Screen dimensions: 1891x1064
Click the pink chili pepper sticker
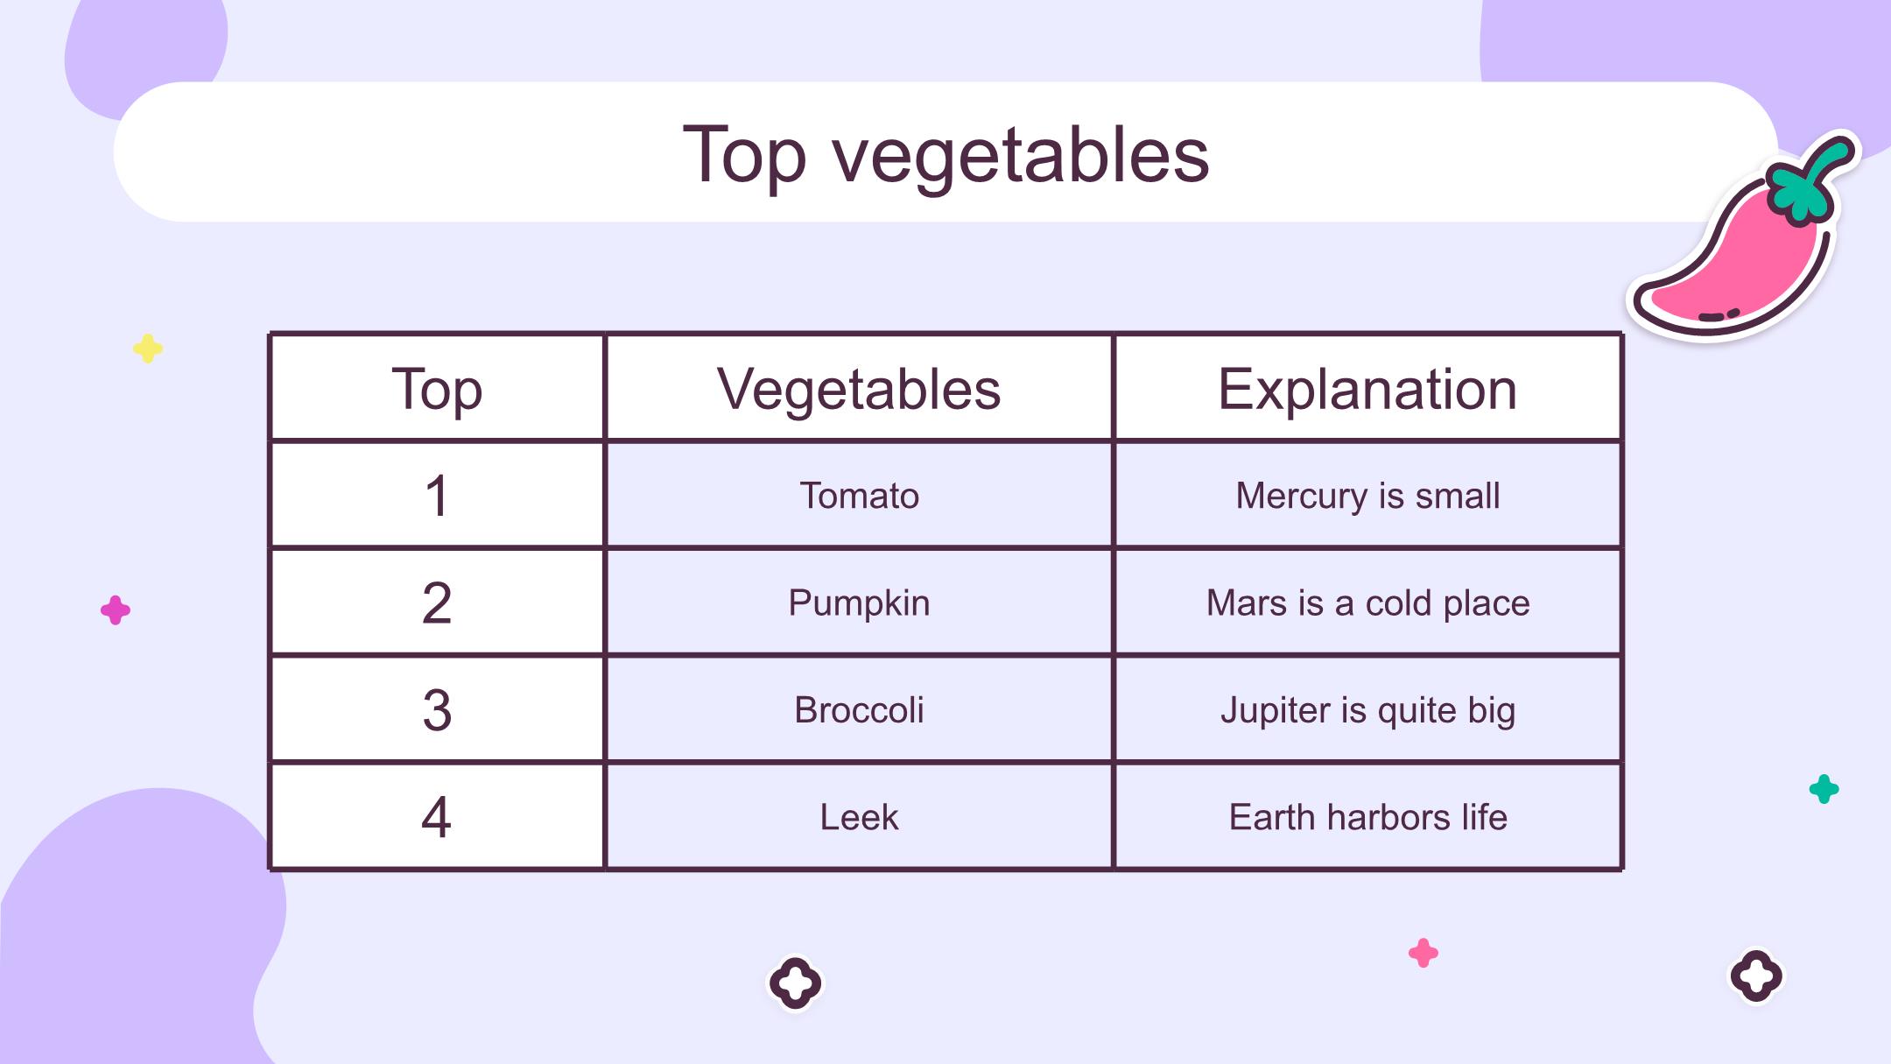point(1742,236)
